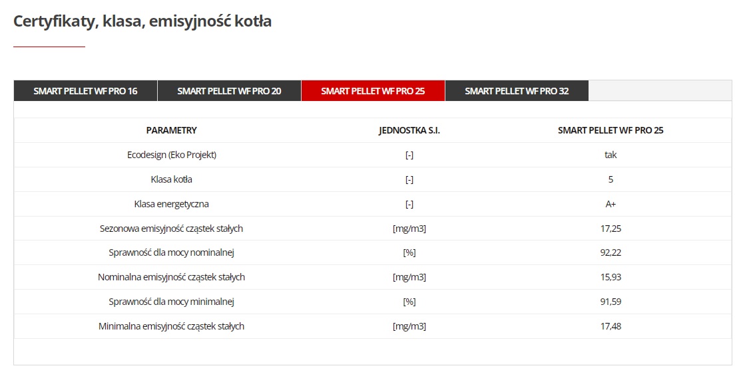Image resolution: width=743 pixels, height=380 pixels.
Task: Select the 'tak' Ecodesign value cell
Action: pyautogui.click(x=611, y=155)
